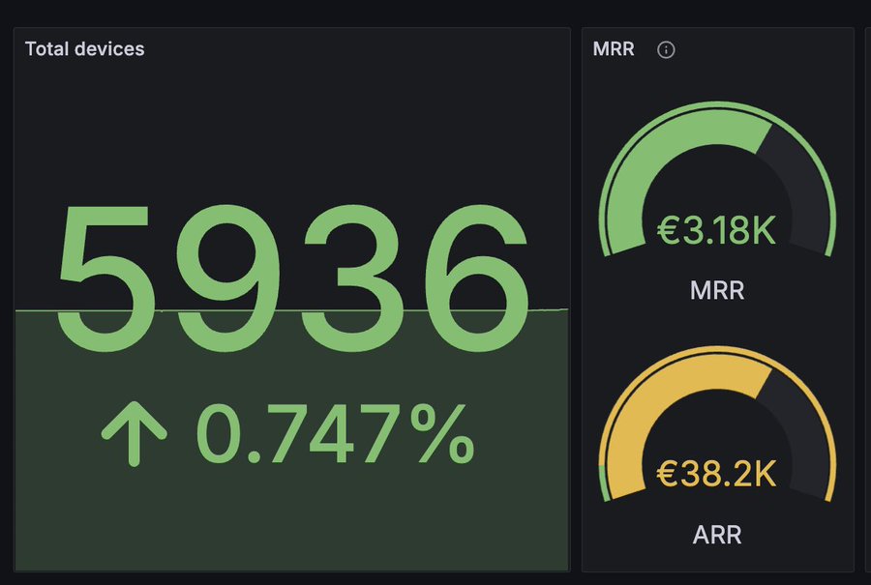Select the 5936 total devices value
The height and width of the screenshot is (585, 871).
tap(292, 278)
